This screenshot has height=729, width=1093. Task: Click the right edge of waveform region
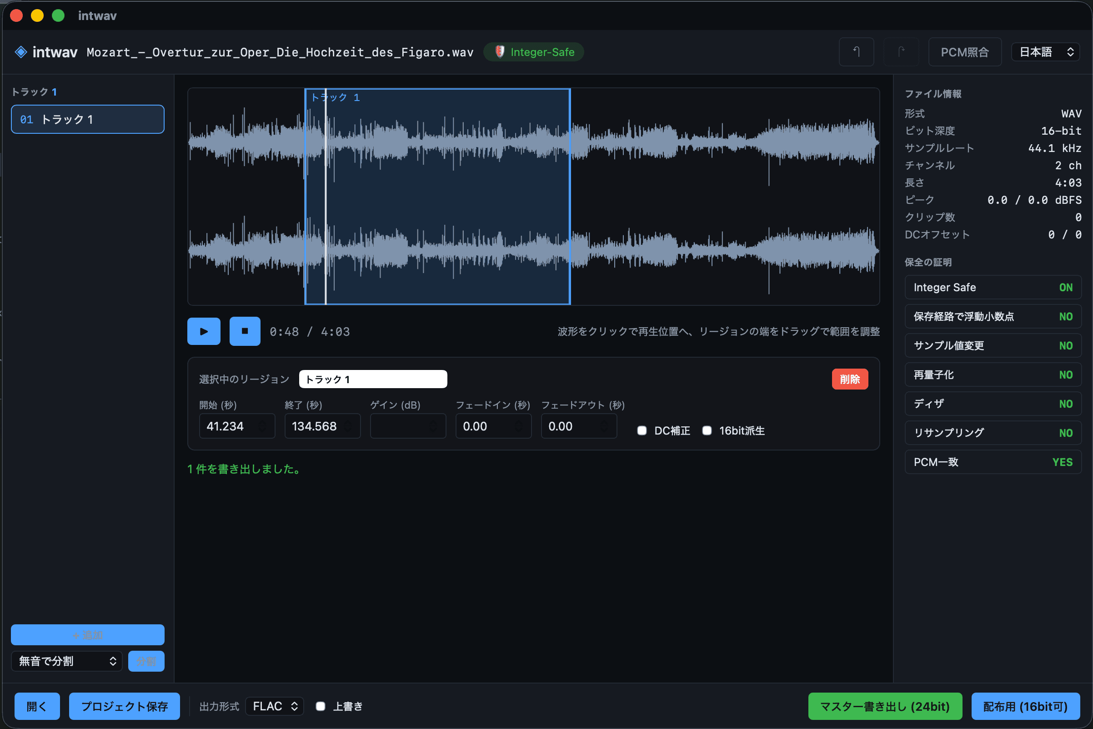point(570,196)
